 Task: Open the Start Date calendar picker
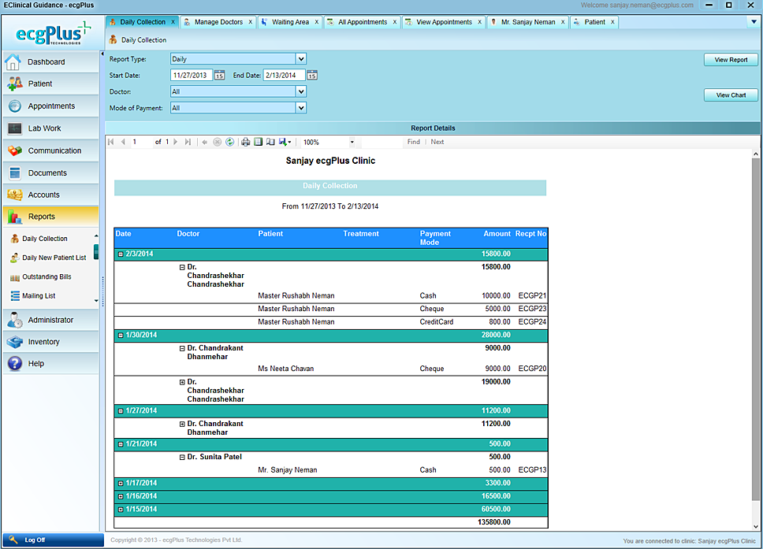219,75
